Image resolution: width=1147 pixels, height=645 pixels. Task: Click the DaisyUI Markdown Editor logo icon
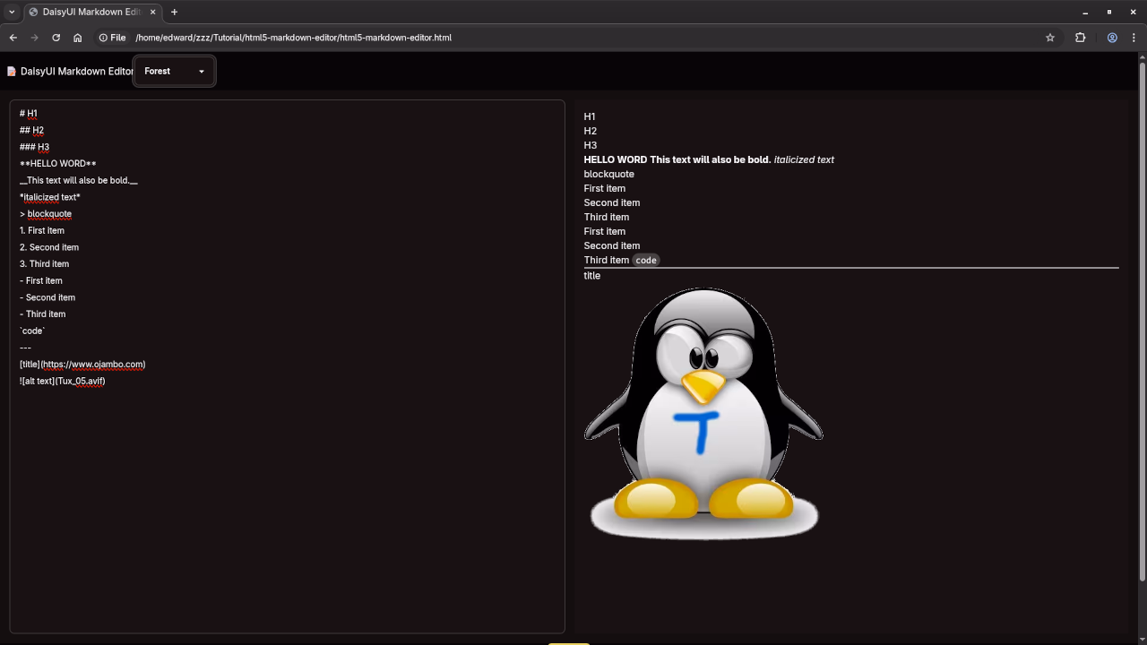pyautogui.click(x=12, y=72)
